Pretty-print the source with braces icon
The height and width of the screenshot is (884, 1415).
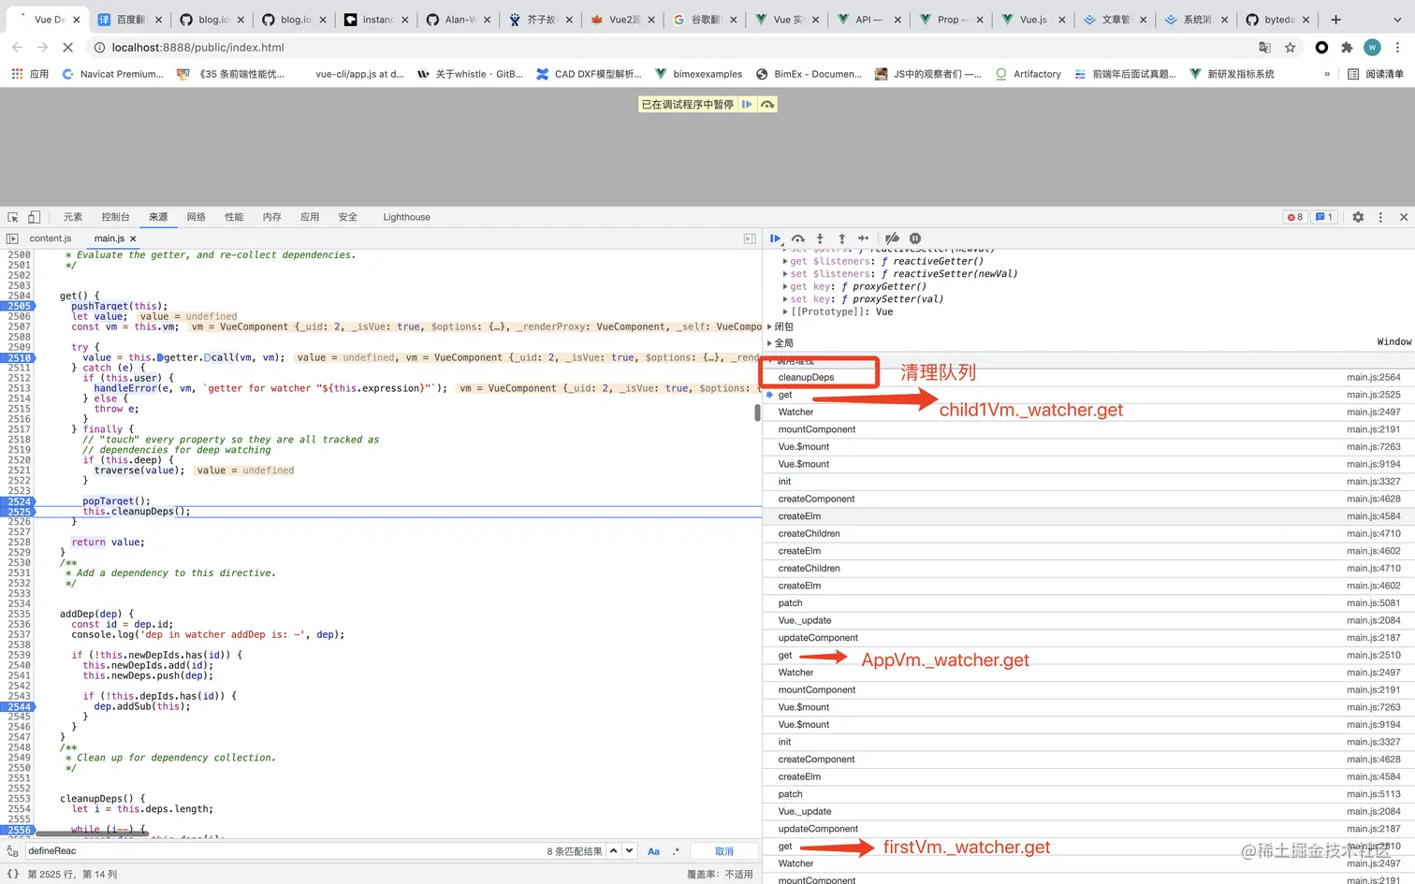[12, 874]
